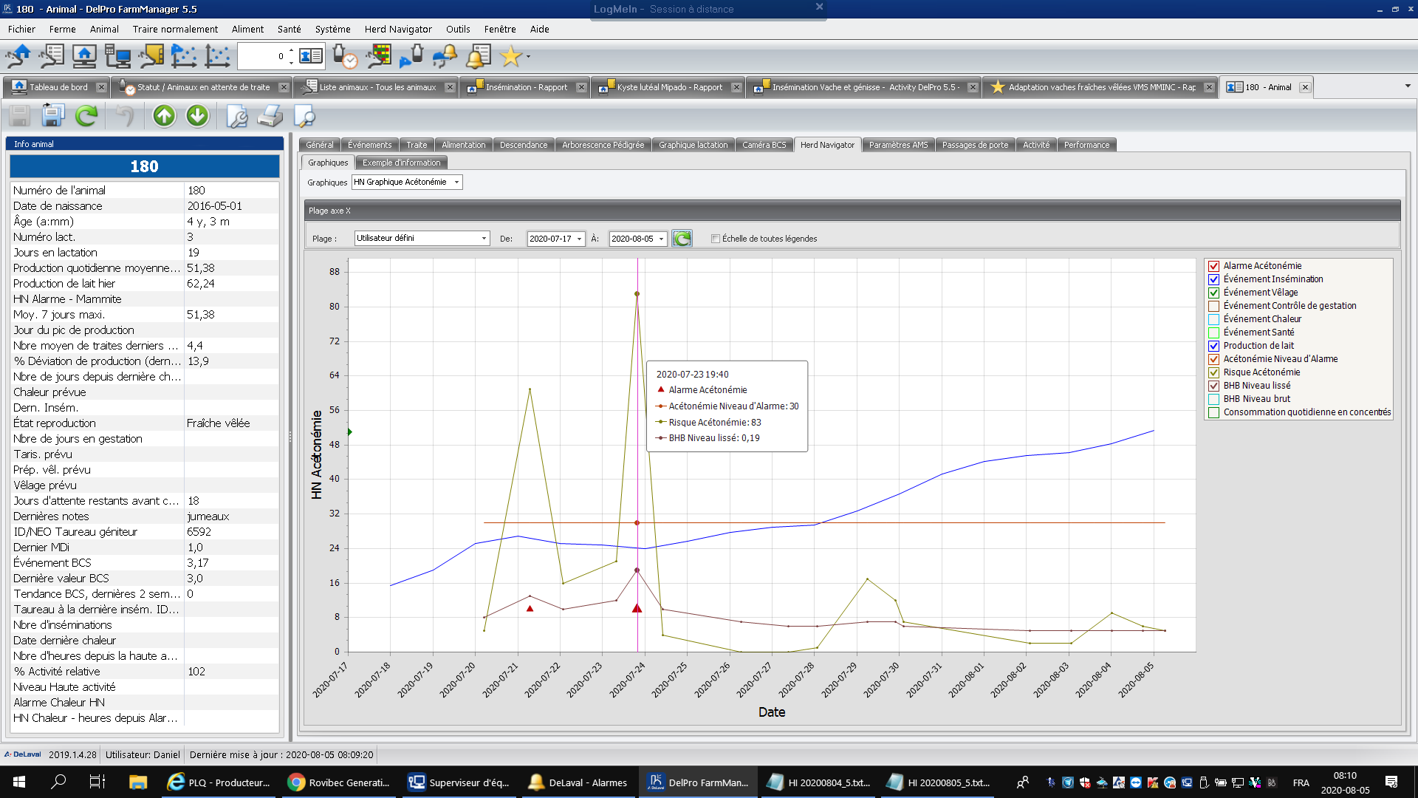Open Superviseur d'éq... taskbar window
This screenshot has width=1418, height=798.
tap(458, 782)
